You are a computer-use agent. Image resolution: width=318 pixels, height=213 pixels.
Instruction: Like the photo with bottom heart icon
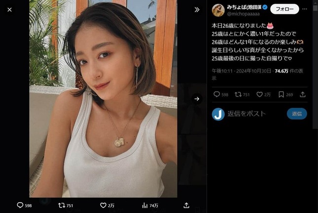[103, 205]
